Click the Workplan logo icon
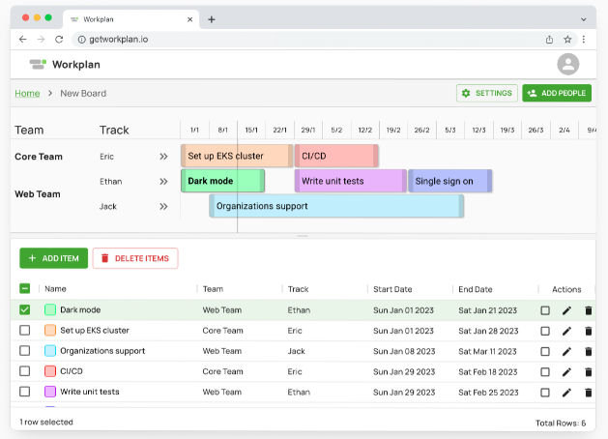This screenshot has height=439, width=608. click(38, 65)
